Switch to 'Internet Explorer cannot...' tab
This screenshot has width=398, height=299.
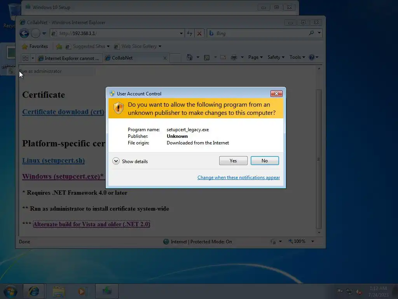(x=69, y=58)
